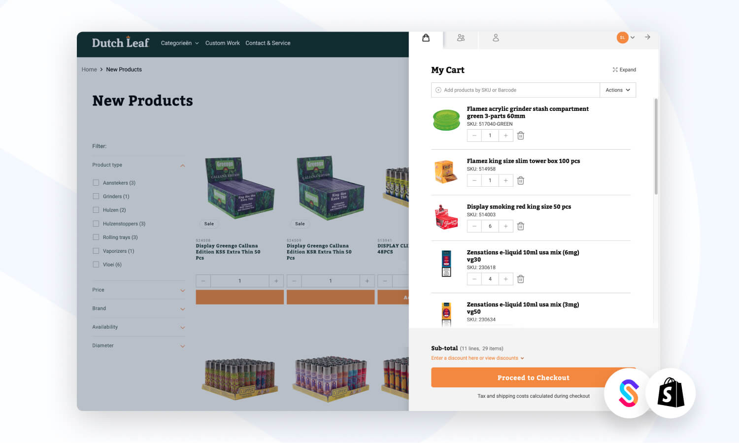Decrease Zensations 6mg vg30 quantity
Image resolution: width=739 pixels, height=443 pixels.
tap(474, 279)
